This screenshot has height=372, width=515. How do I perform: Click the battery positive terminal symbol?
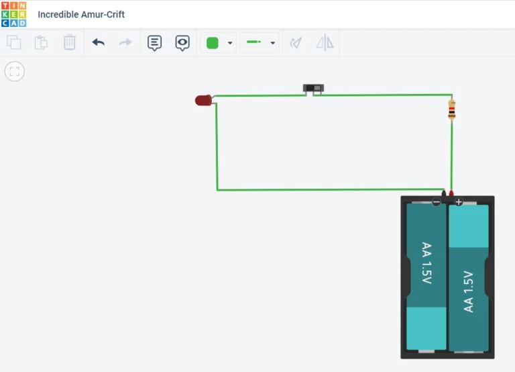459,201
